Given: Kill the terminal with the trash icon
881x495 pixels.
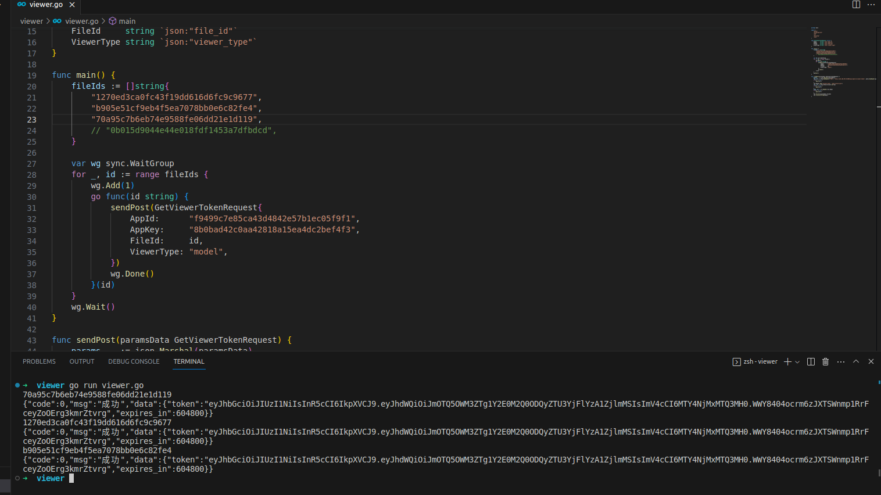Looking at the screenshot, I should point(825,361).
